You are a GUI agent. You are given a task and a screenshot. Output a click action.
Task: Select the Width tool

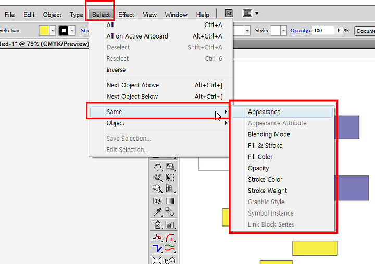coord(157,178)
